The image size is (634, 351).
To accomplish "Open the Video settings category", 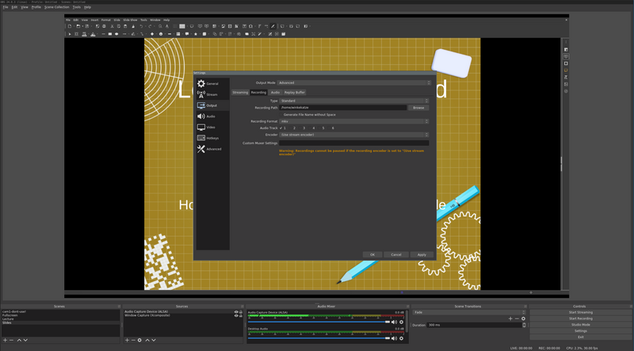I will point(211,127).
